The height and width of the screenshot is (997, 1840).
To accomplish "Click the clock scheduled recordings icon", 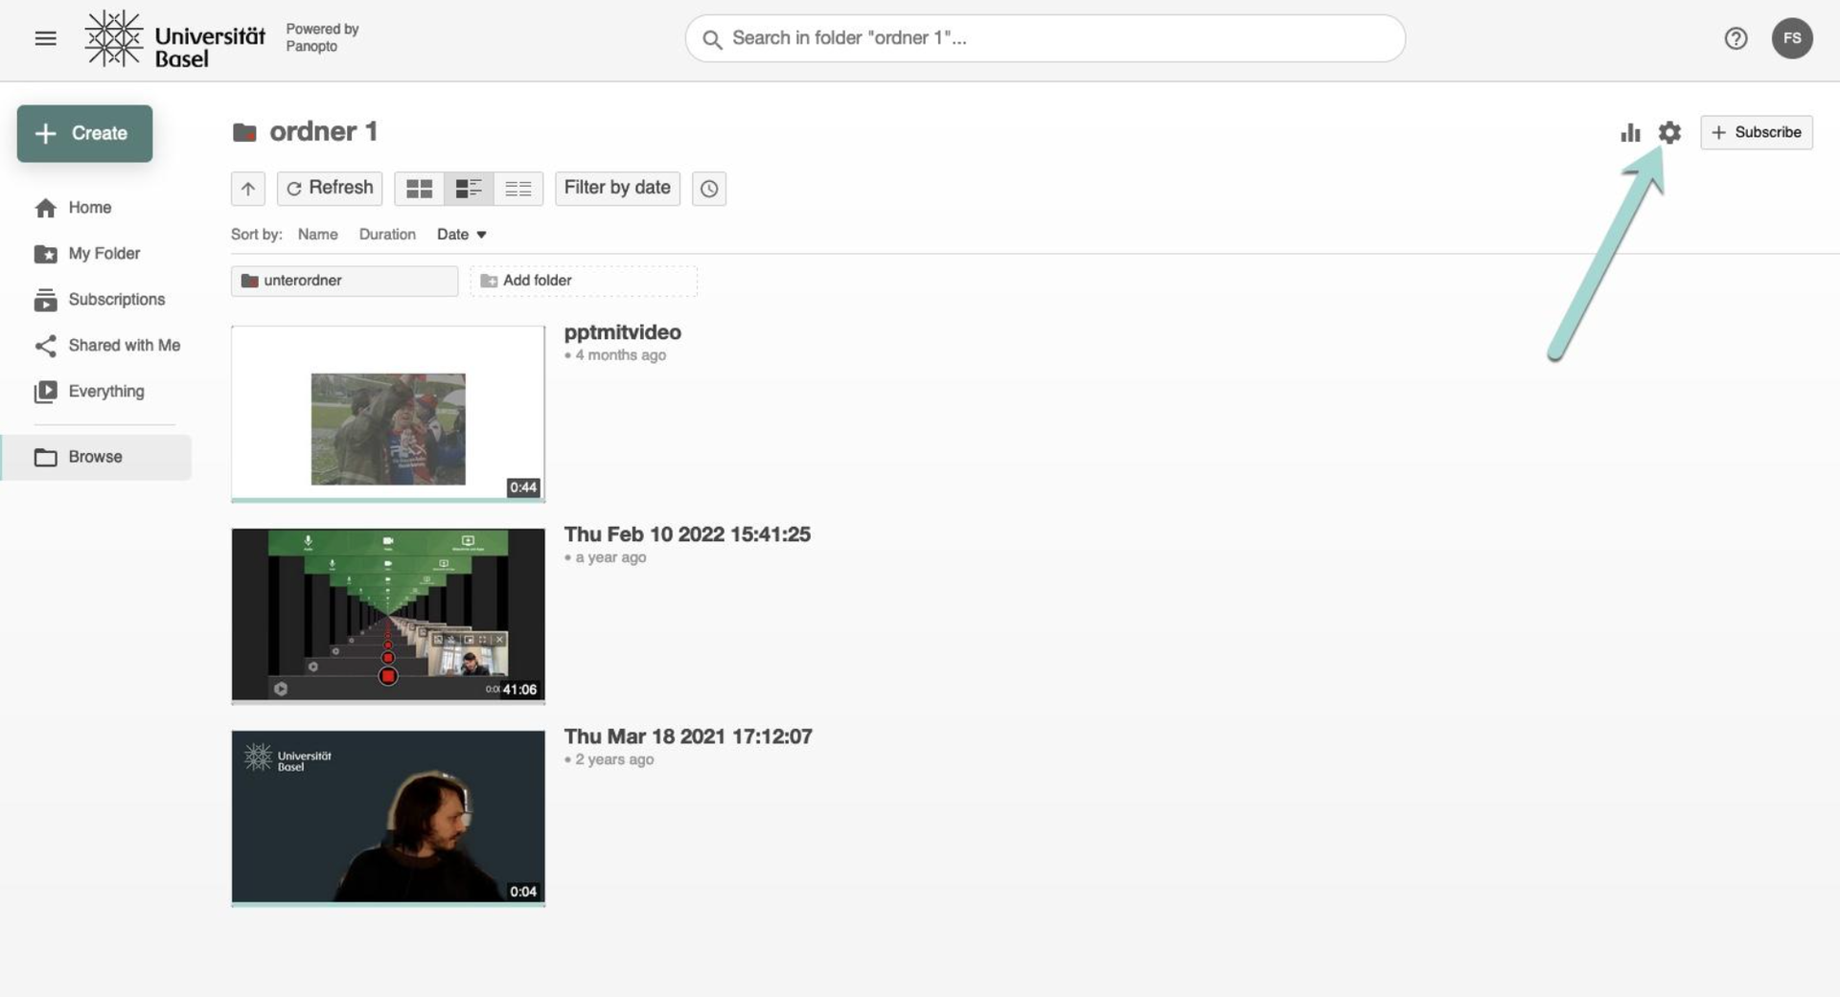I will click(x=708, y=189).
